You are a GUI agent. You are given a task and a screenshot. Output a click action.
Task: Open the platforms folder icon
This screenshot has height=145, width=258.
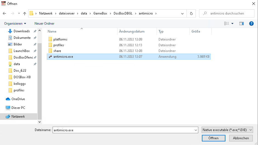pyautogui.click(x=50, y=39)
